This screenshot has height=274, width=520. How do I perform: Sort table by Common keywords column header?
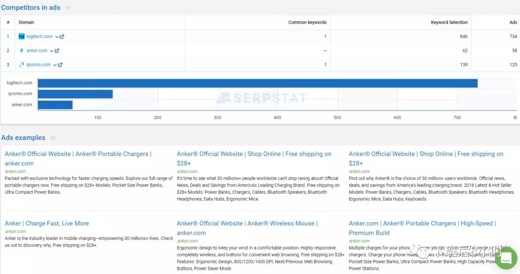[x=307, y=22]
